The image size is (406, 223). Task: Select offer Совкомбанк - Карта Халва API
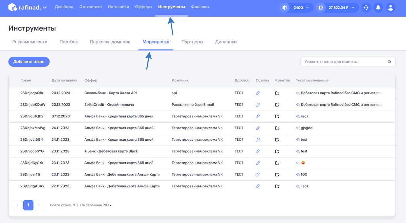point(110,93)
